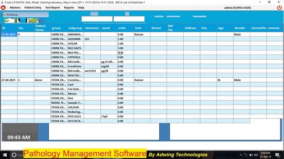The height and width of the screenshot is (159, 284).
Task: Select the BILE SALTS subgroup cell
Action: click(75, 48)
